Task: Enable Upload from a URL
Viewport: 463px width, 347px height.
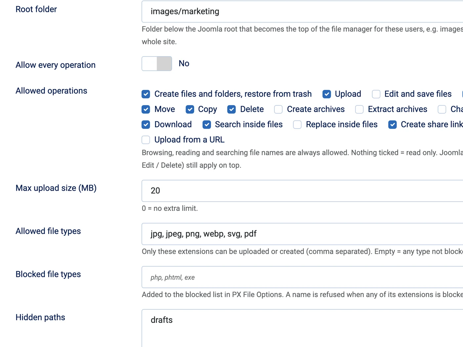Action: tap(146, 140)
